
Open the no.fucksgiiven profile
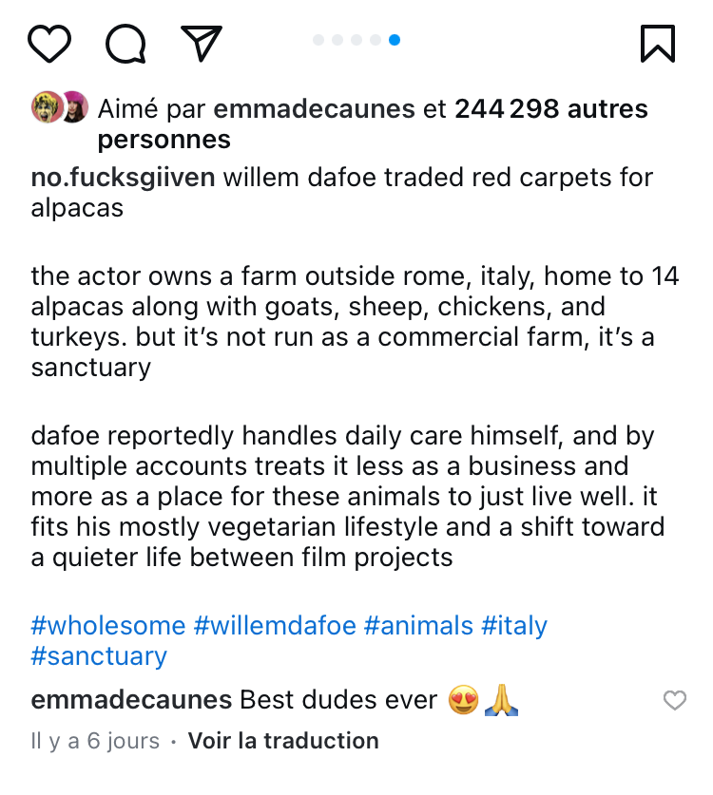[x=123, y=178]
